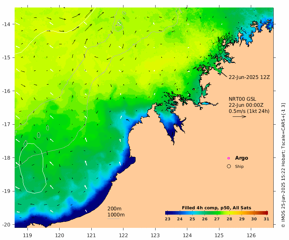Screen dimensions: 289x240
Task: Click the temperature colorbar near 31 degrees
Action: [266, 213]
